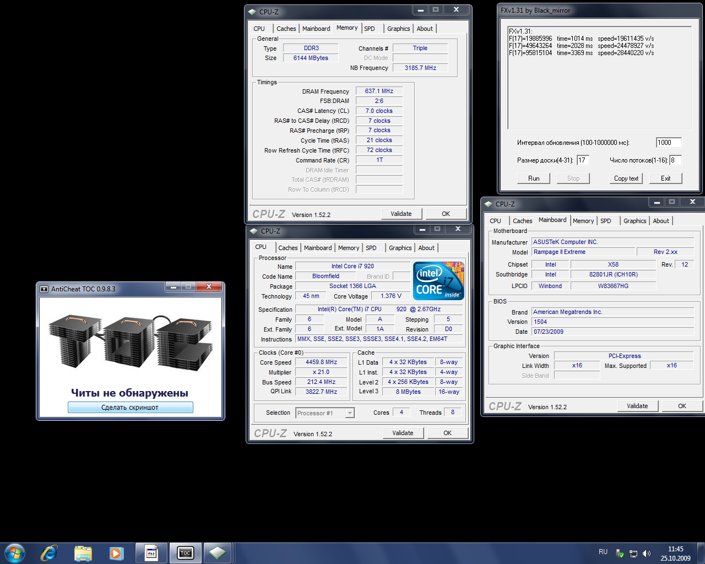Click the update interval field showing 1000
Viewport: 705px width, 564px height.
point(669,143)
